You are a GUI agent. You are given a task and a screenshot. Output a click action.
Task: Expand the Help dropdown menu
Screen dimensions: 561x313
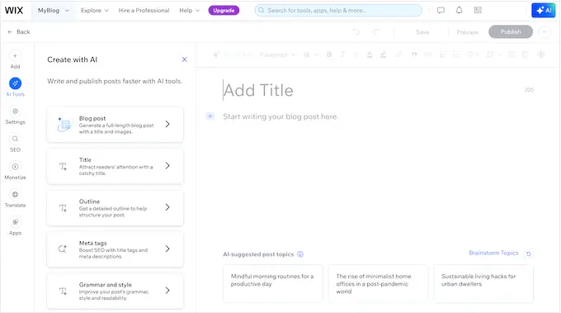pyautogui.click(x=189, y=11)
